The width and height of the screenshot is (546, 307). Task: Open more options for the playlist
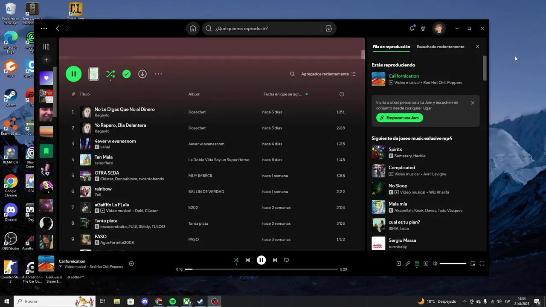coord(158,74)
